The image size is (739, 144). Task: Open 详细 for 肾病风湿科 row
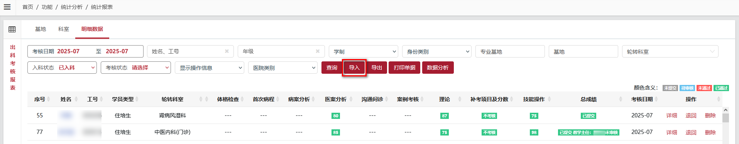coord(672,115)
